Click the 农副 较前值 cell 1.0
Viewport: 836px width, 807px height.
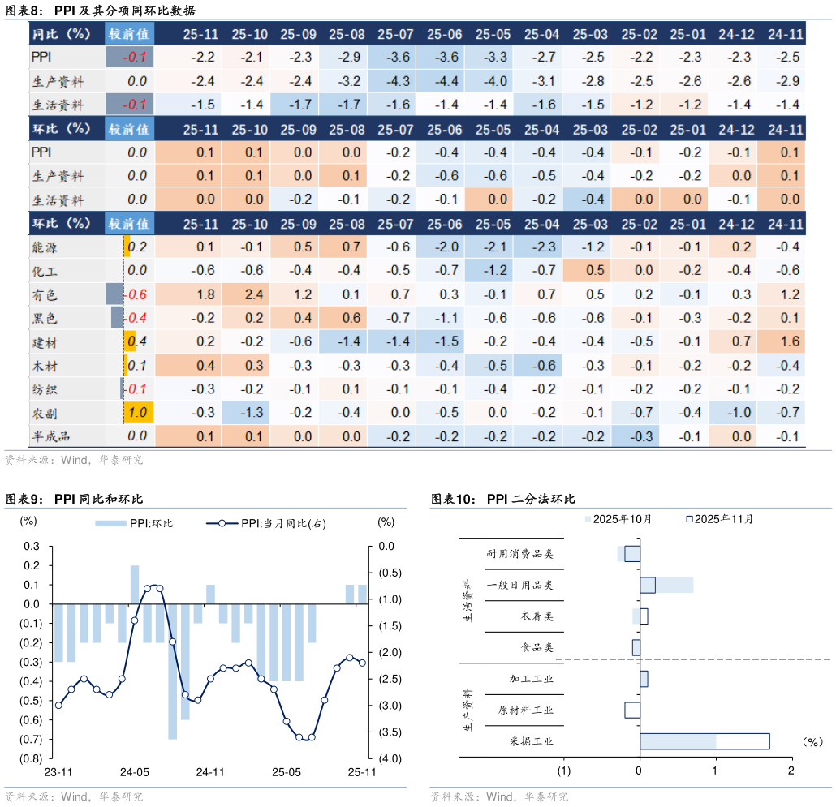pos(137,413)
